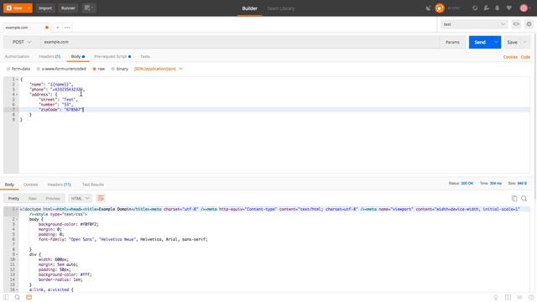Open the response Headers (11) tab
537x302 pixels.
60,185
